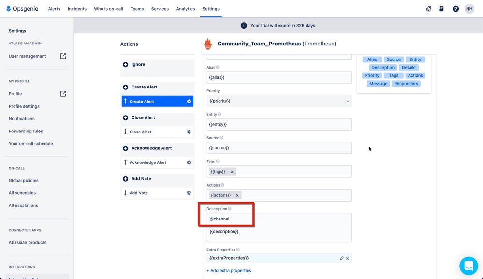Open gear settings for Acknowledge Alert rule
The image size is (483, 279).
coord(189,162)
